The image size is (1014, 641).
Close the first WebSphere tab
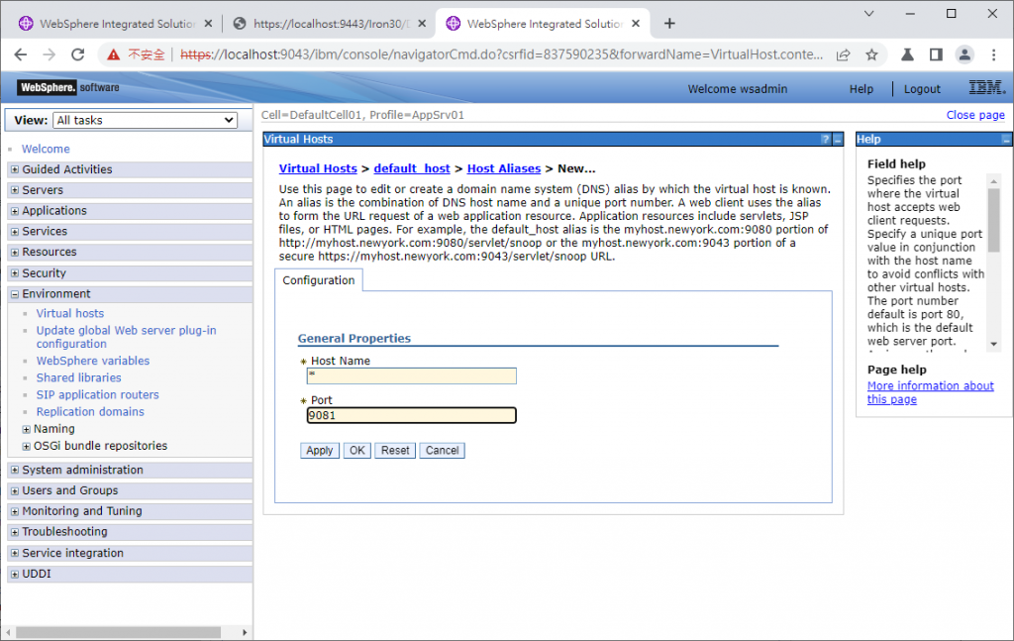(208, 24)
